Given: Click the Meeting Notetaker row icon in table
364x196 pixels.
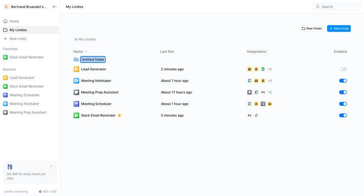Looking at the screenshot, I should [76, 81].
